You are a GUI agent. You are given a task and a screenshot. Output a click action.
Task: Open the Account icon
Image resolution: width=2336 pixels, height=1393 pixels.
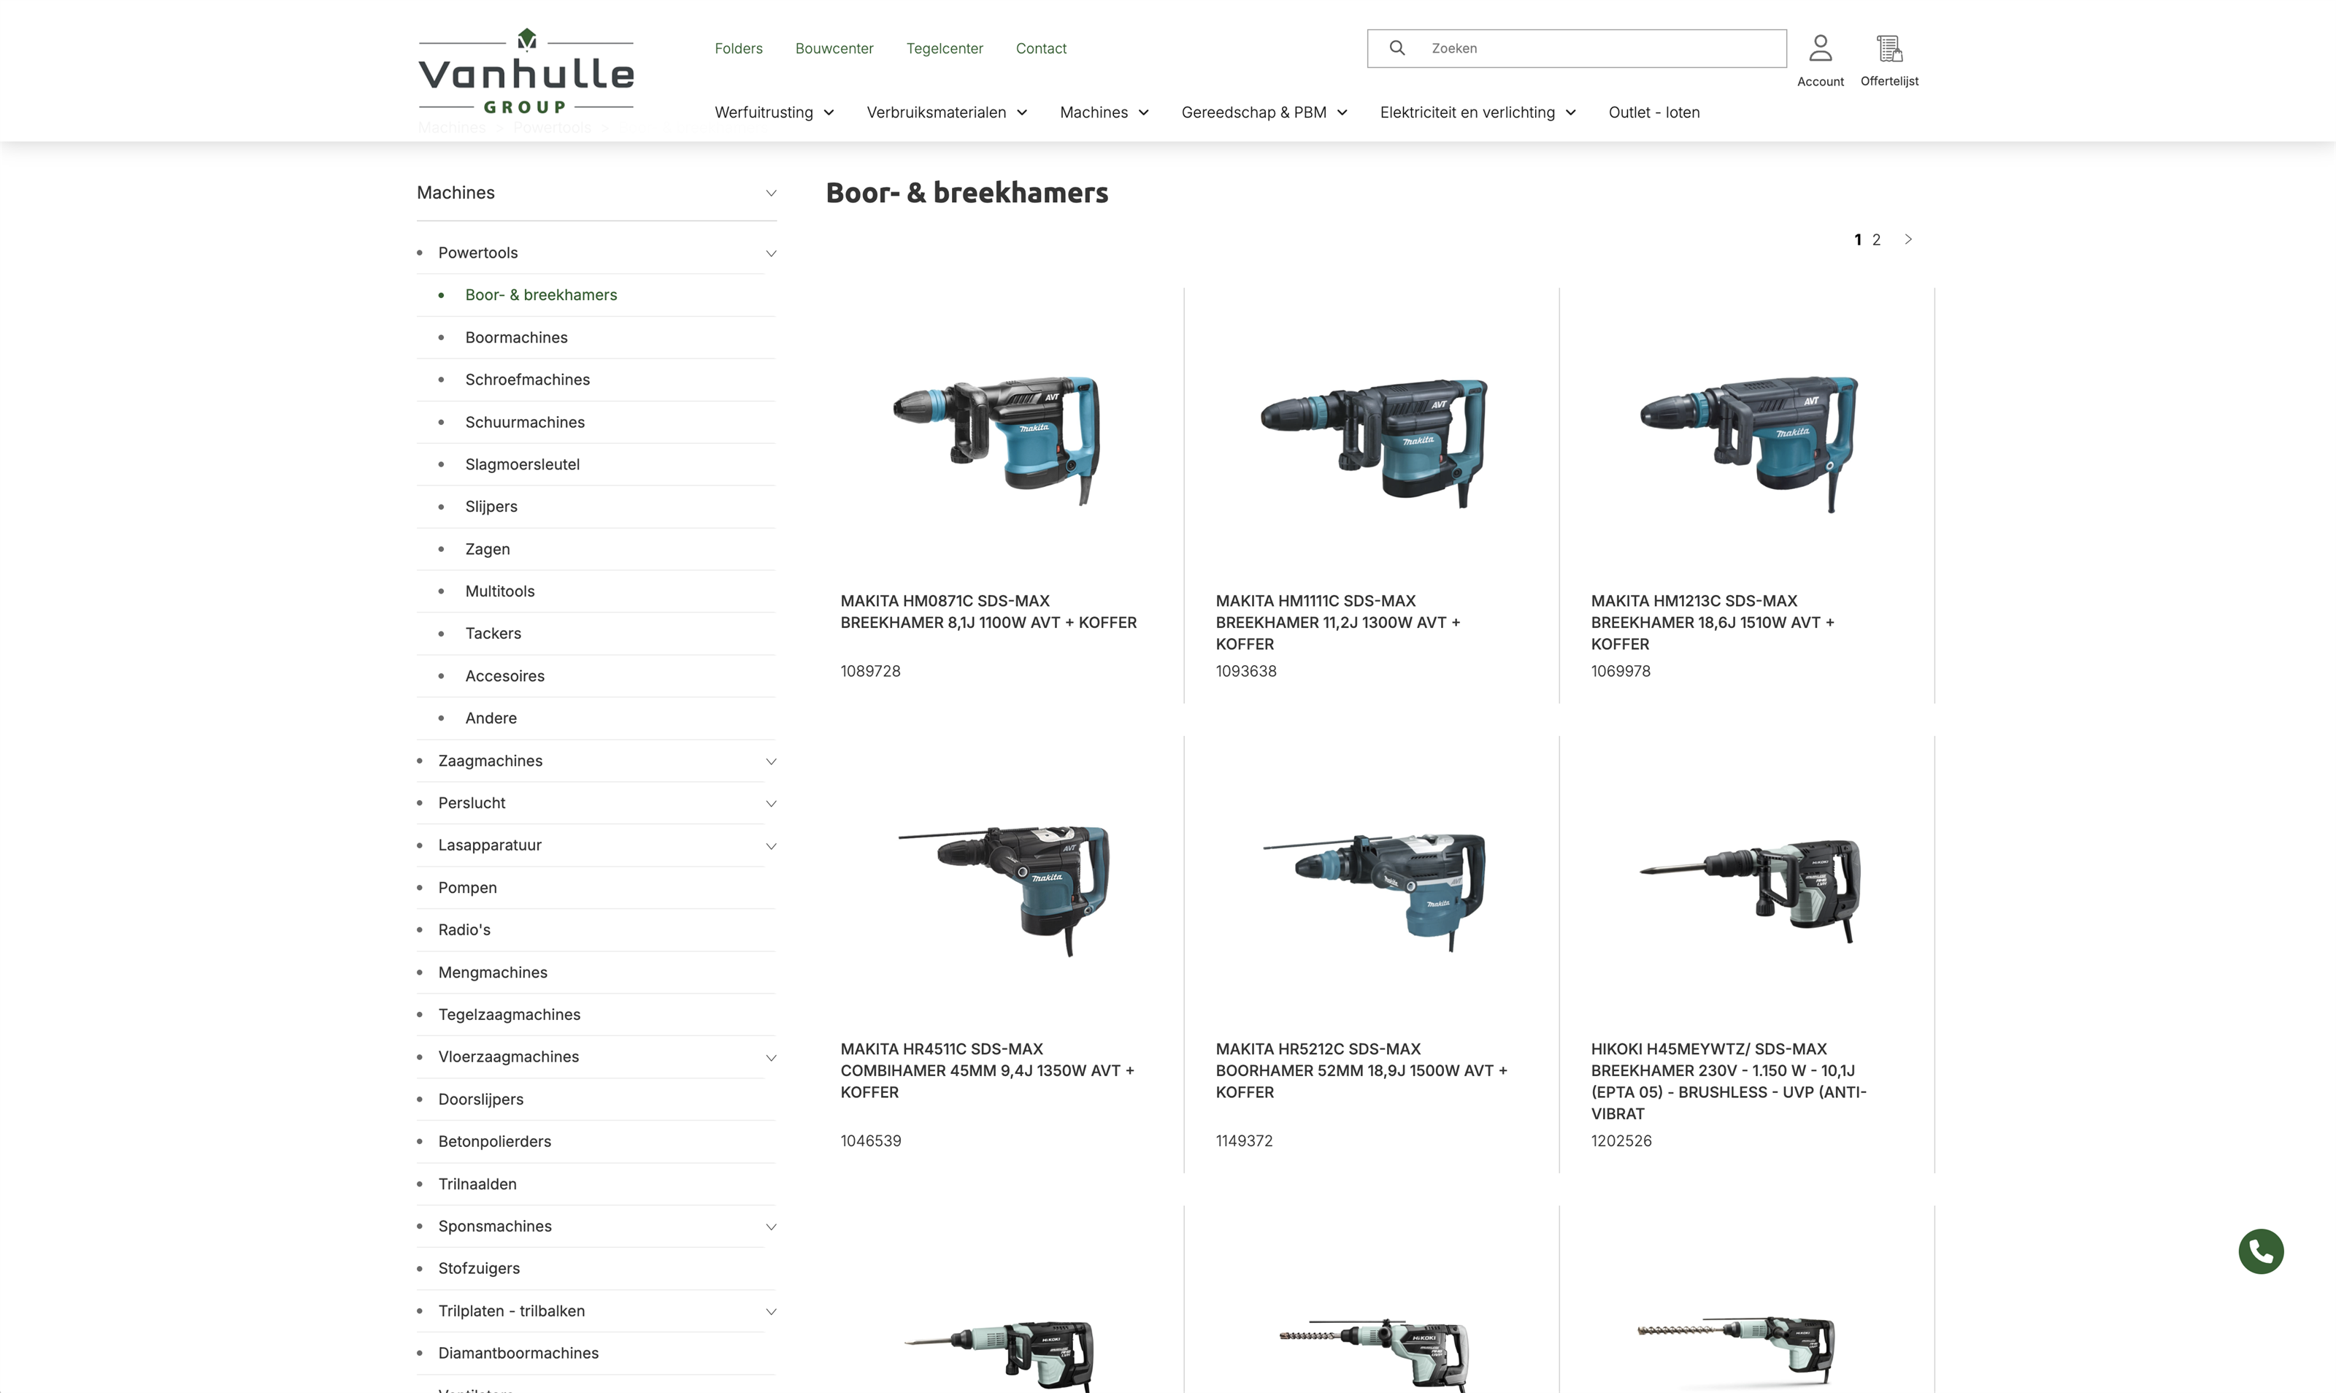pos(1820,49)
